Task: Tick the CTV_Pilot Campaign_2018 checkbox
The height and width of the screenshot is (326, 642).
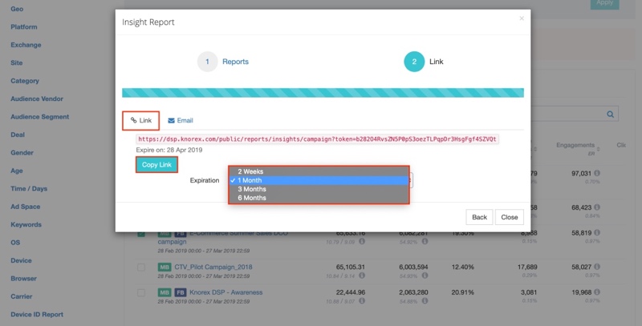Action: click(x=141, y=267)
